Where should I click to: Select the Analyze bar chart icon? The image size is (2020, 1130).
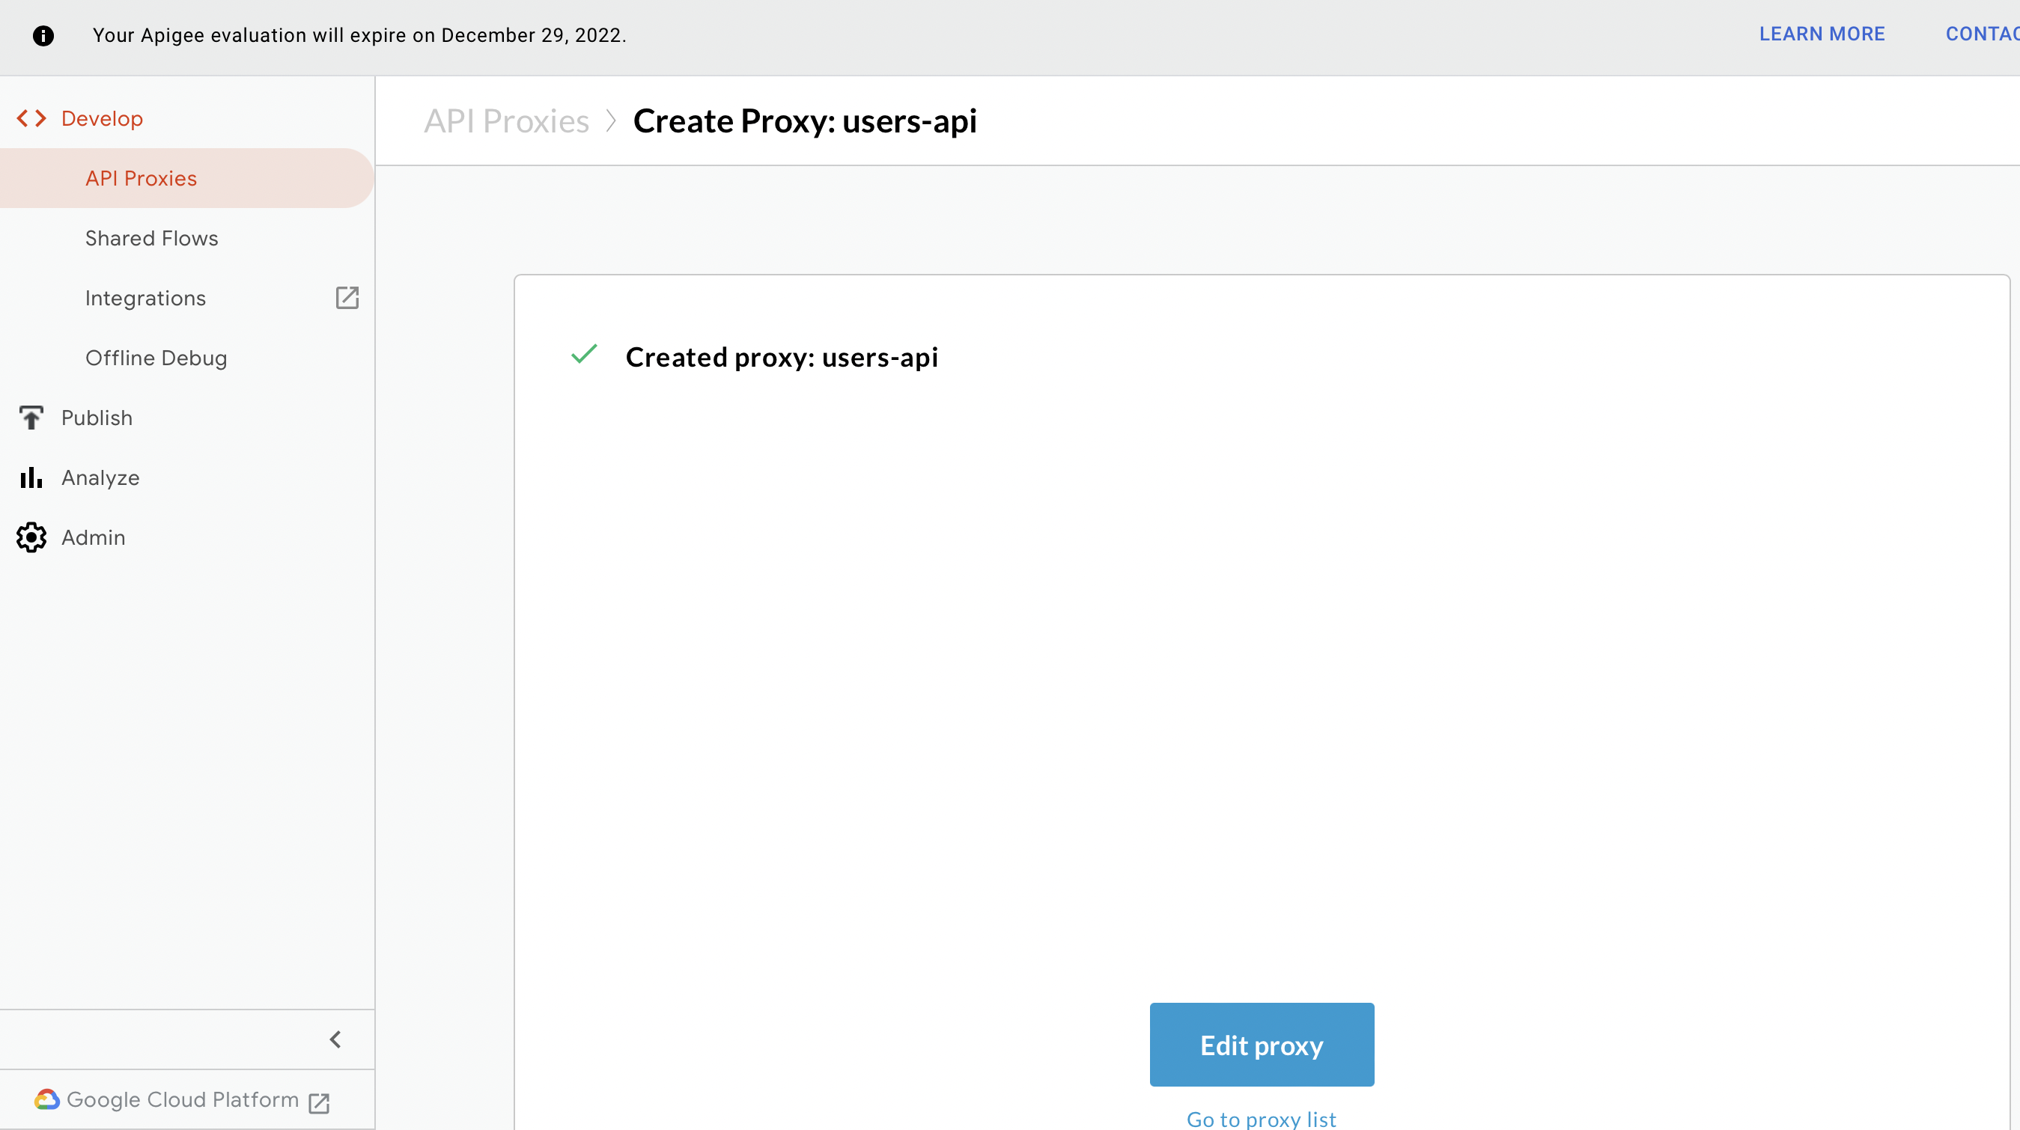point(30,477)
